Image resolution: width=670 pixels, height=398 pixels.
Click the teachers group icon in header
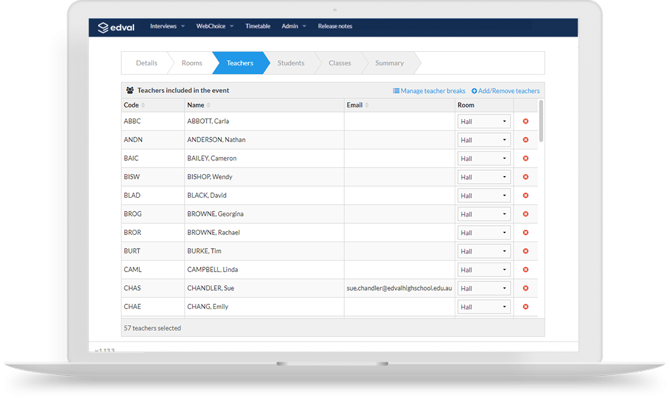coord(130,90)
